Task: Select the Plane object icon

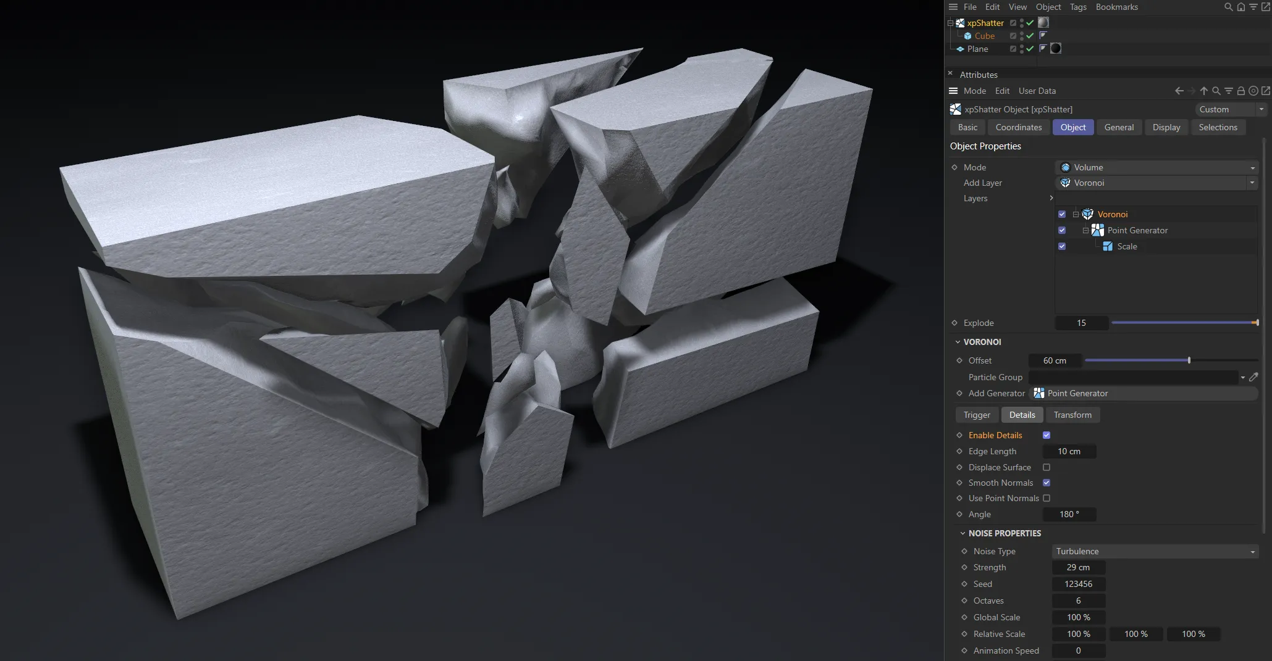Action: pos(960,49)
